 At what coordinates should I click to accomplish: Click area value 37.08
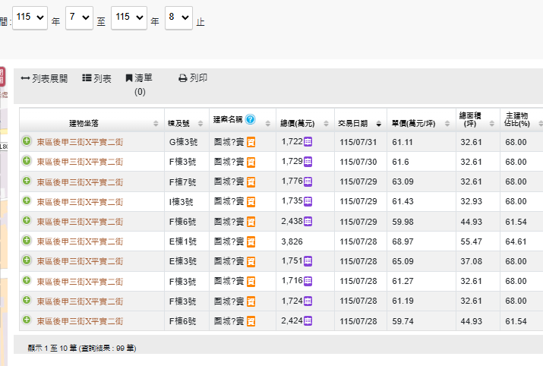click(471, 261)
